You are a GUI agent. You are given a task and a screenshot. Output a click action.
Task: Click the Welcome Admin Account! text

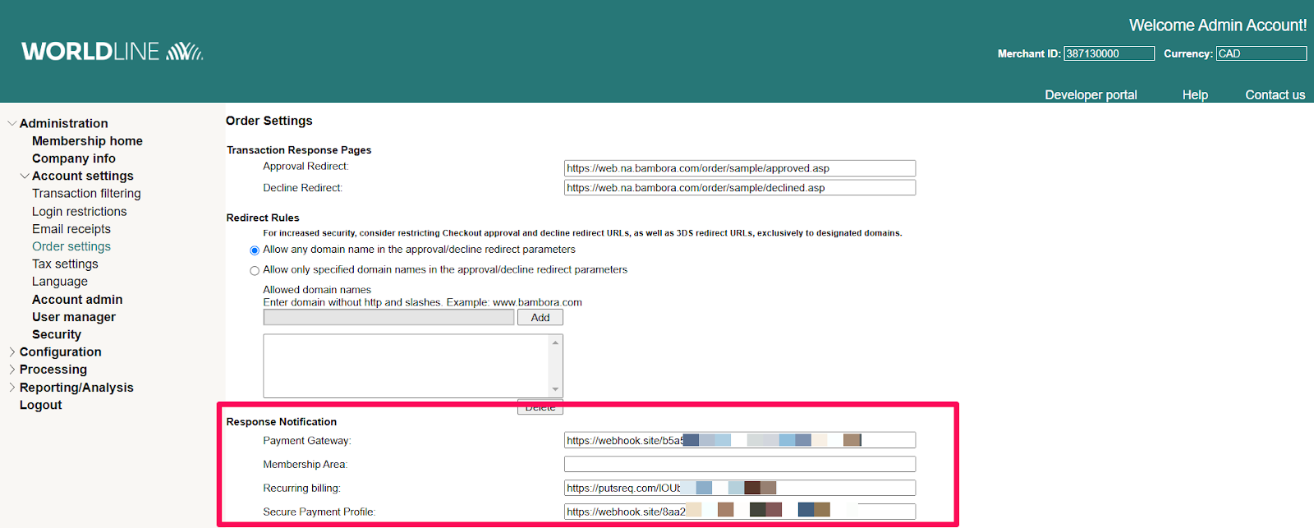click(x=1218, y=25)
